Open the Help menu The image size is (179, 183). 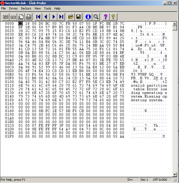pyautogui.click(x=57, y=8)
